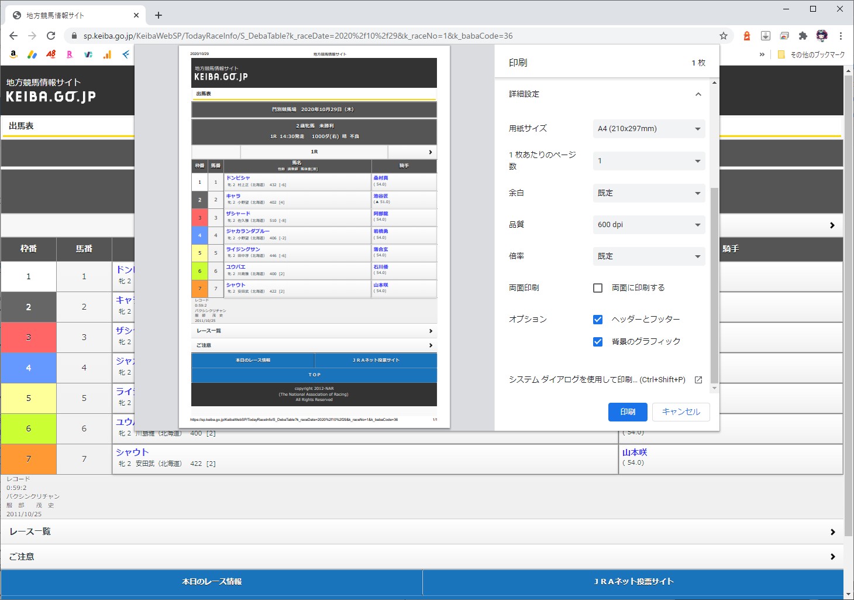
Task: Click the 馬番 column header
Action: coord(84,249)
